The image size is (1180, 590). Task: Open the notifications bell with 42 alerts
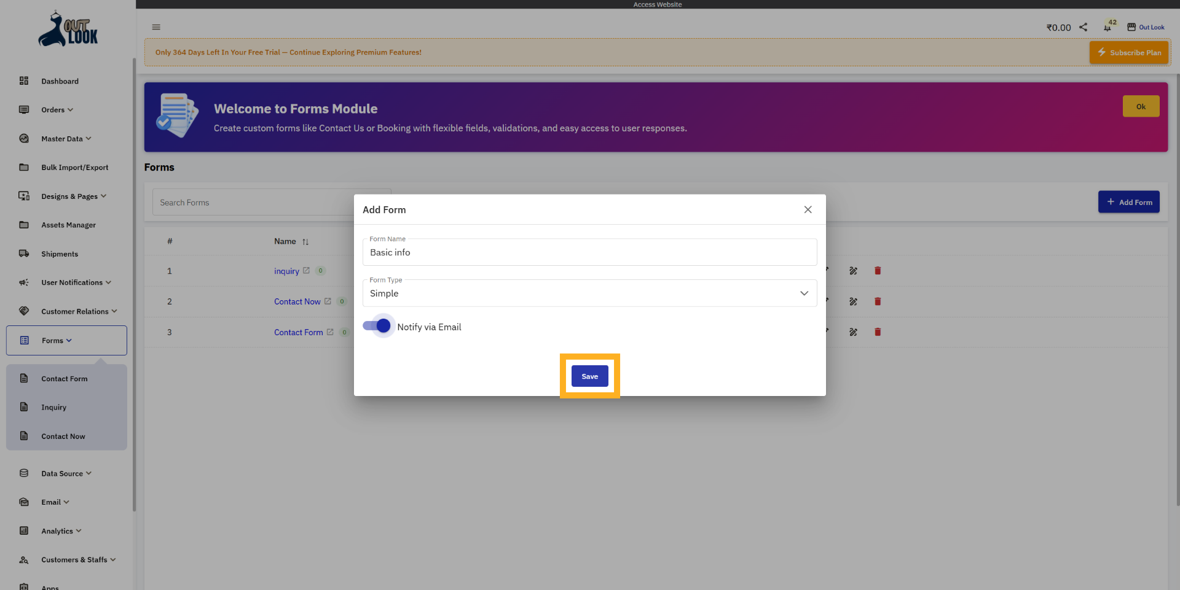click(x=1108, y=27)
